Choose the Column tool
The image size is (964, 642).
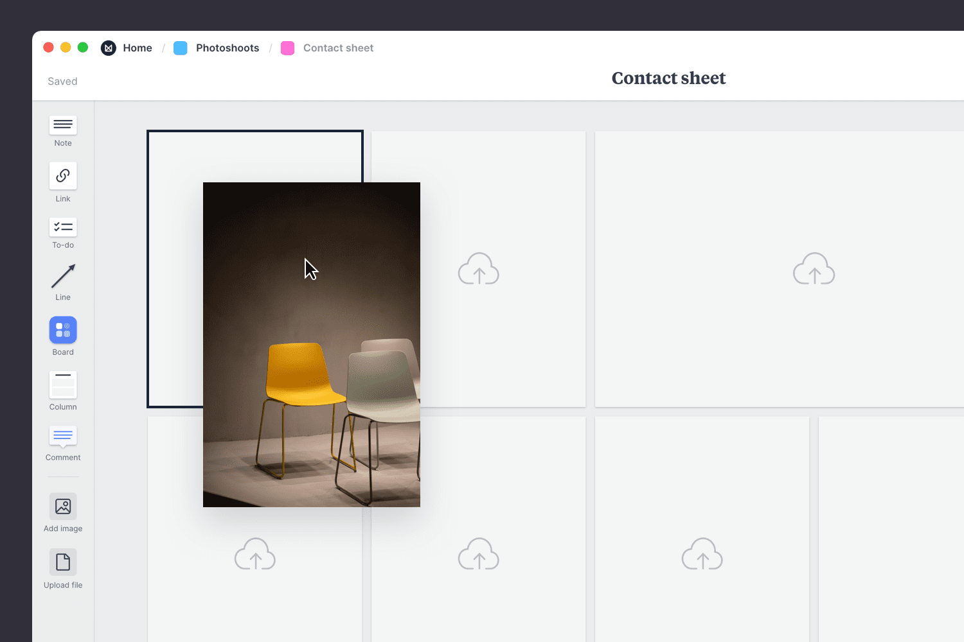[x=62, y=383]
